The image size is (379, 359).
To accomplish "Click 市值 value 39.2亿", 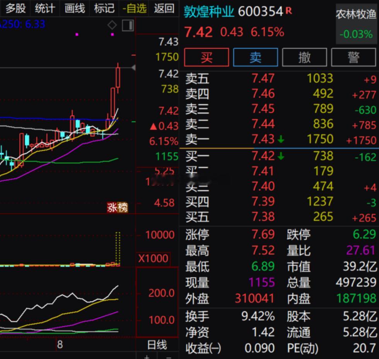I will [x=360, y=267].
